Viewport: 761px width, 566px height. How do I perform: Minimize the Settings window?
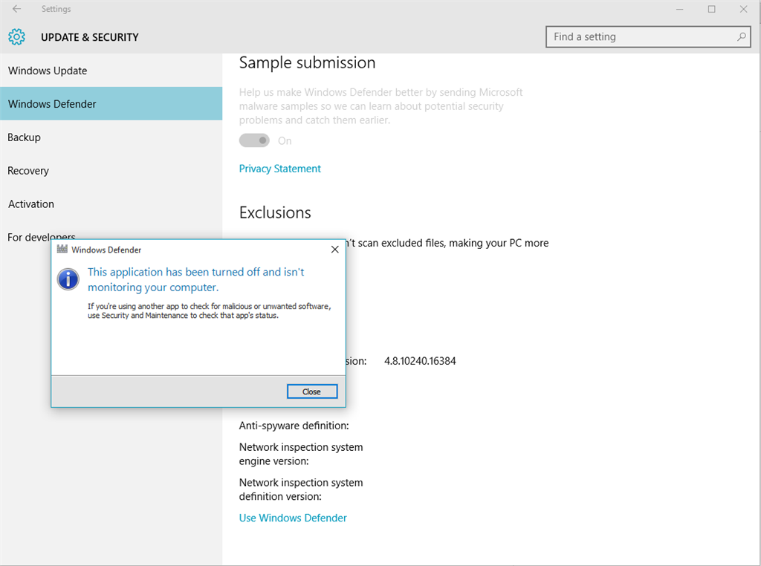(679, 9)
